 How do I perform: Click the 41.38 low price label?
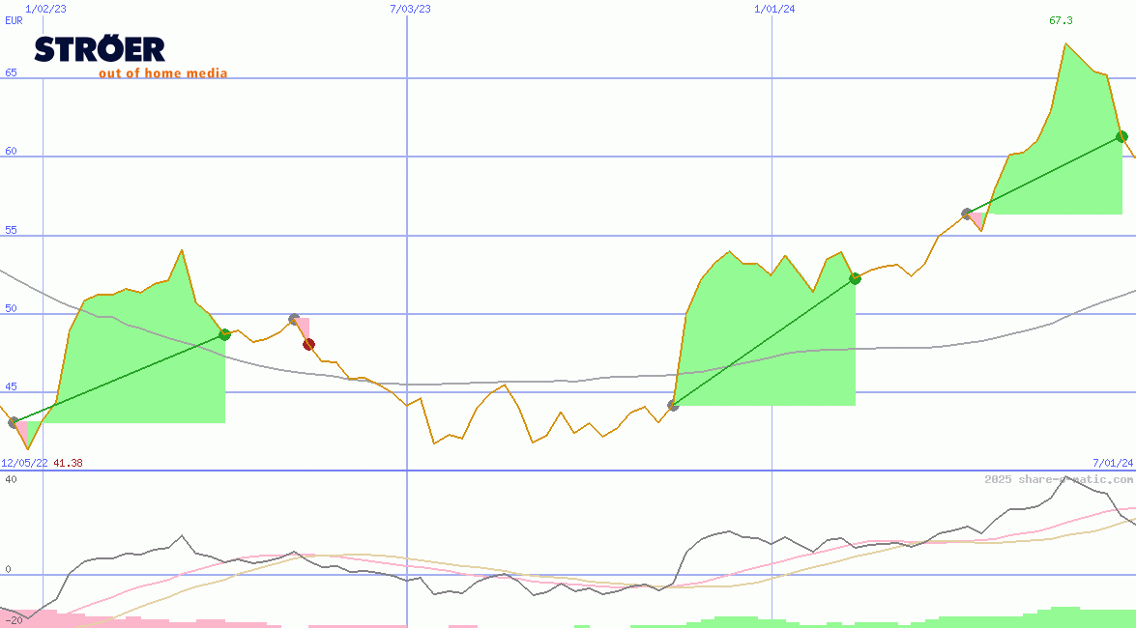tap(68, 463)
